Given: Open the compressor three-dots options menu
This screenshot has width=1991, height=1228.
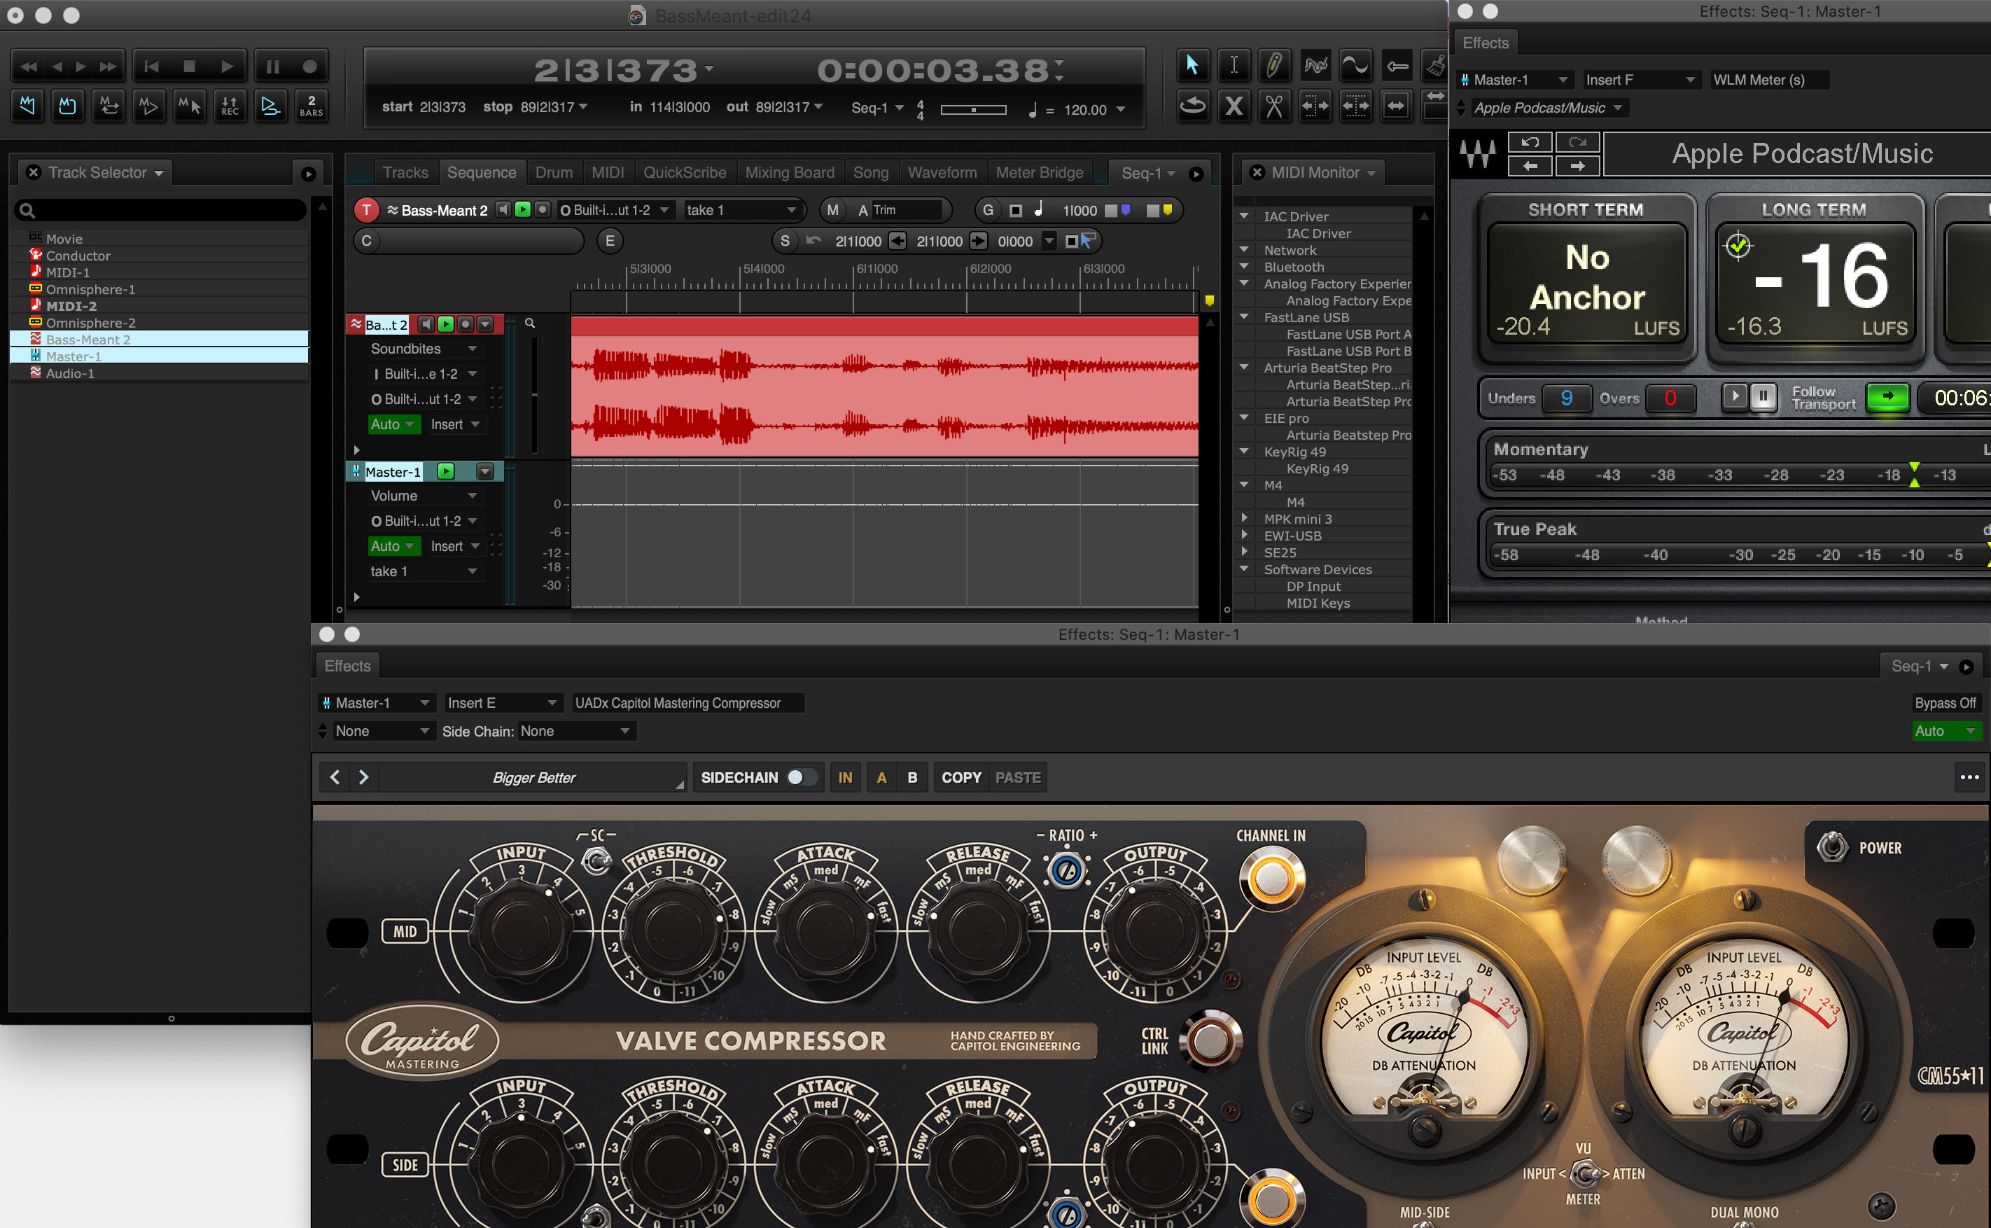Looking at the screenshot, I should (1969, 777).
